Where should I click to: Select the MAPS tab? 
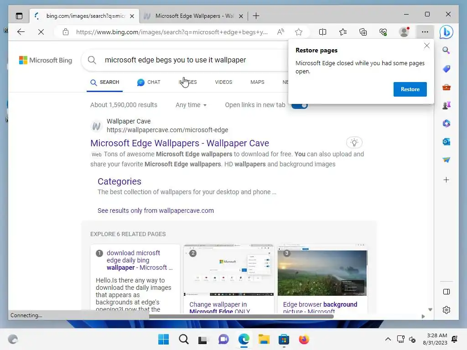pos(257,82)
